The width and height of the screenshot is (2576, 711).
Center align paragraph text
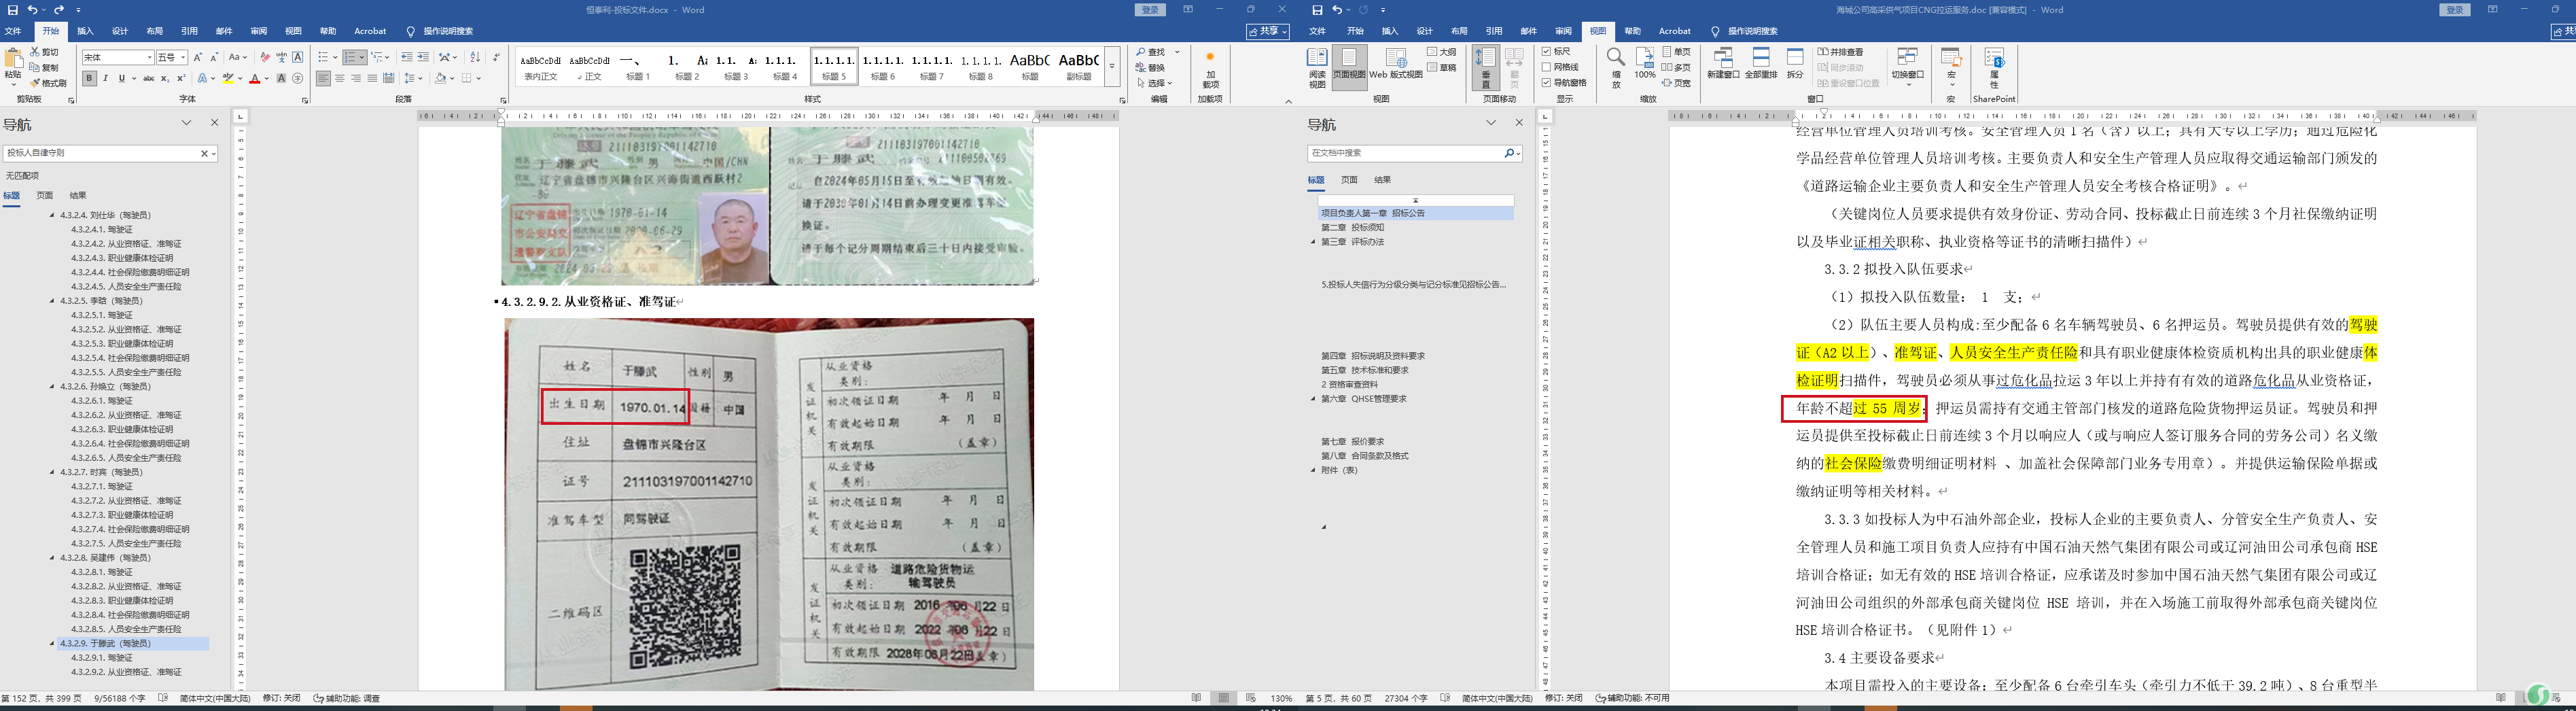pos(340,78)
